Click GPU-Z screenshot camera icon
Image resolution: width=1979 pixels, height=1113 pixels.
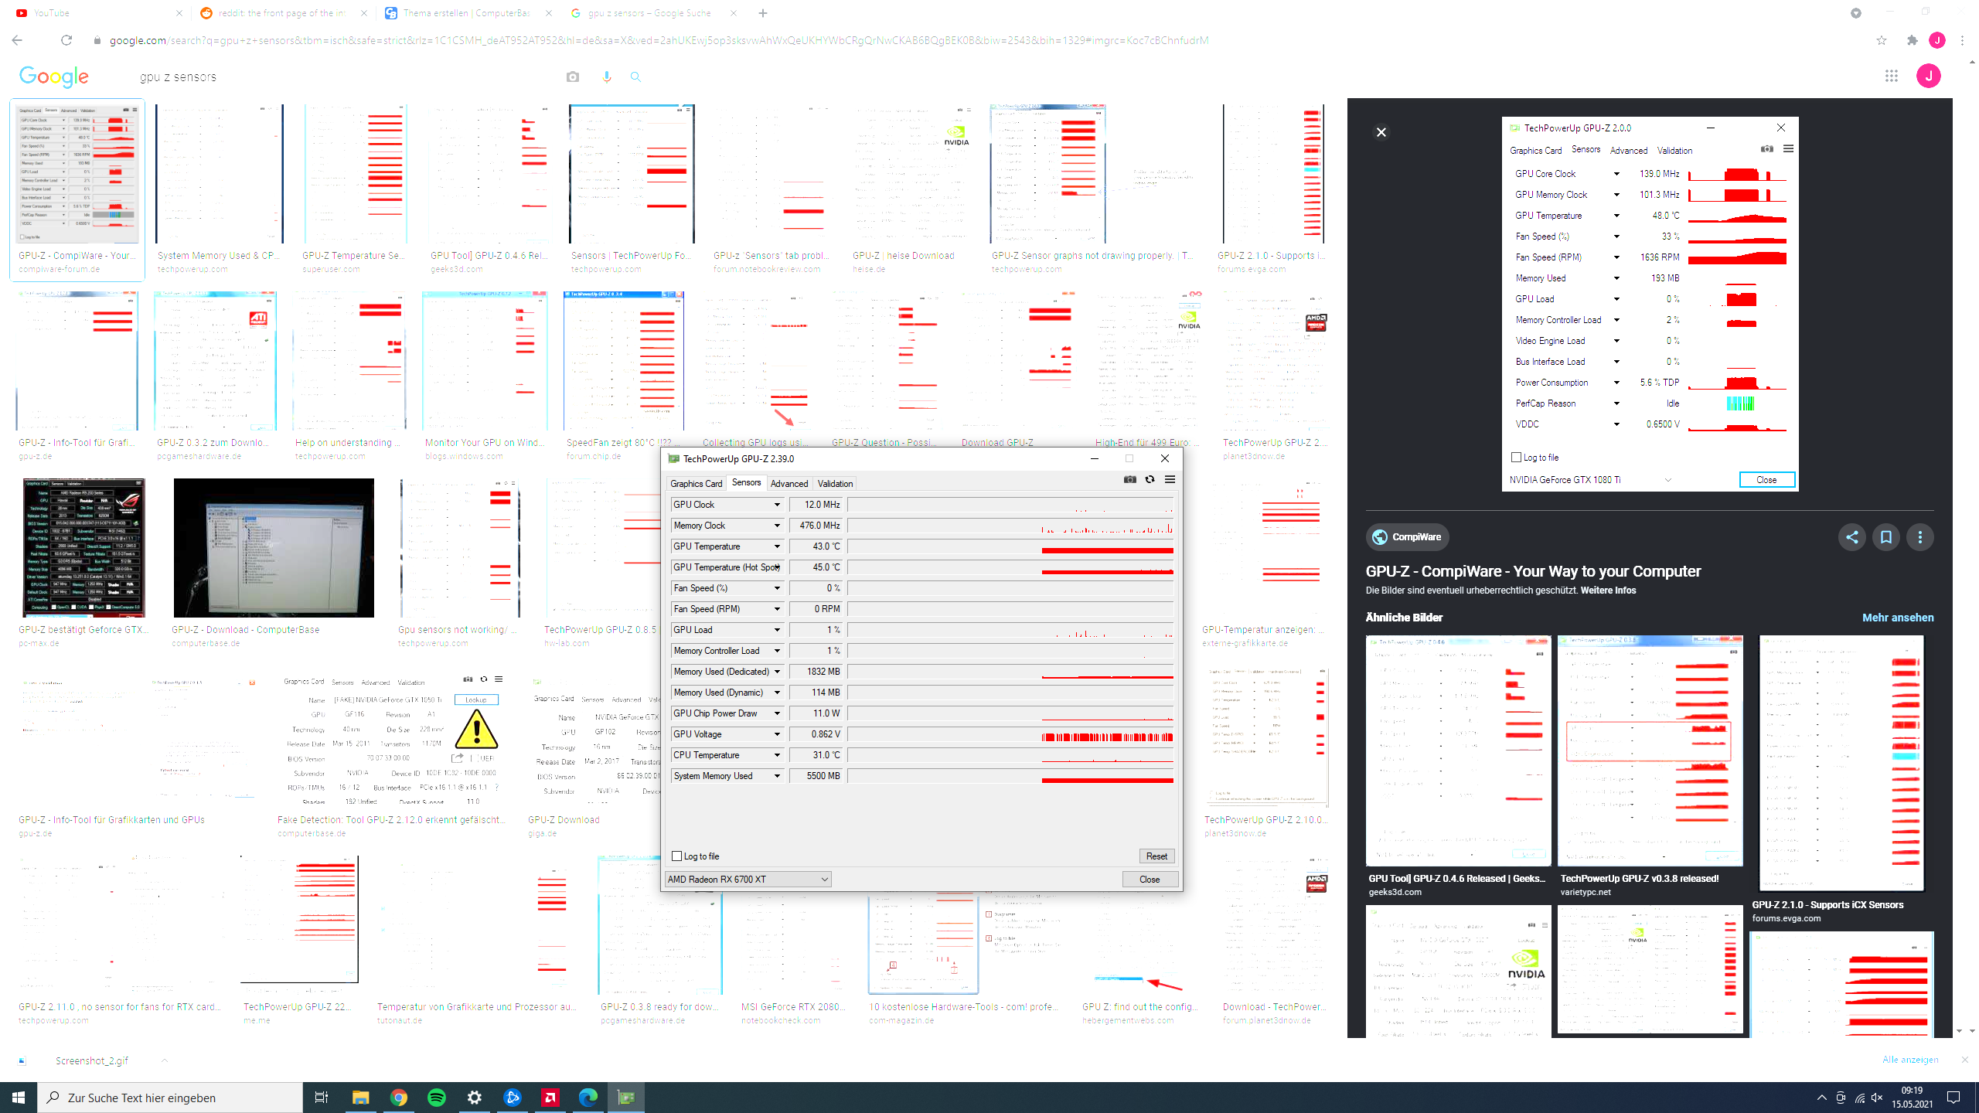[x=1129, y=480]
